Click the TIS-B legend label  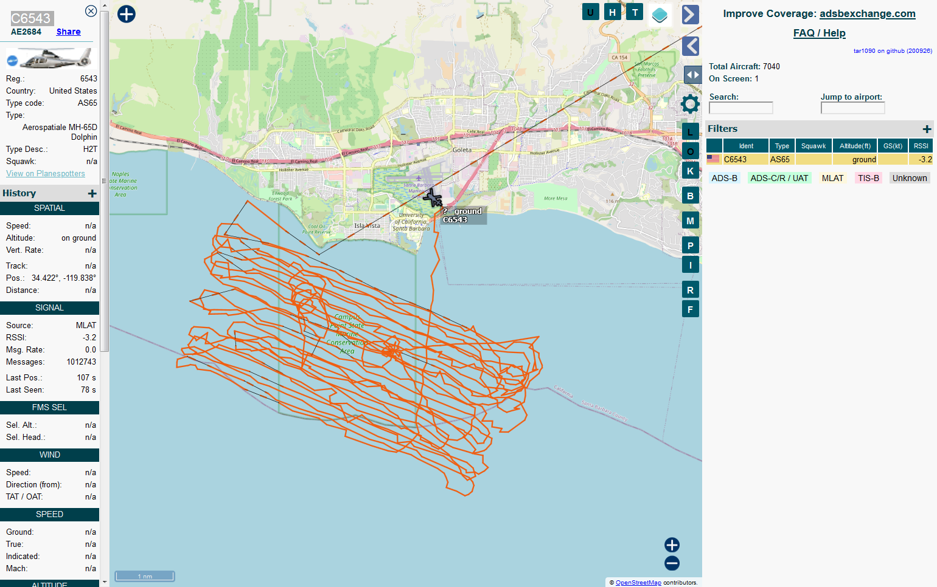point(868,178)
